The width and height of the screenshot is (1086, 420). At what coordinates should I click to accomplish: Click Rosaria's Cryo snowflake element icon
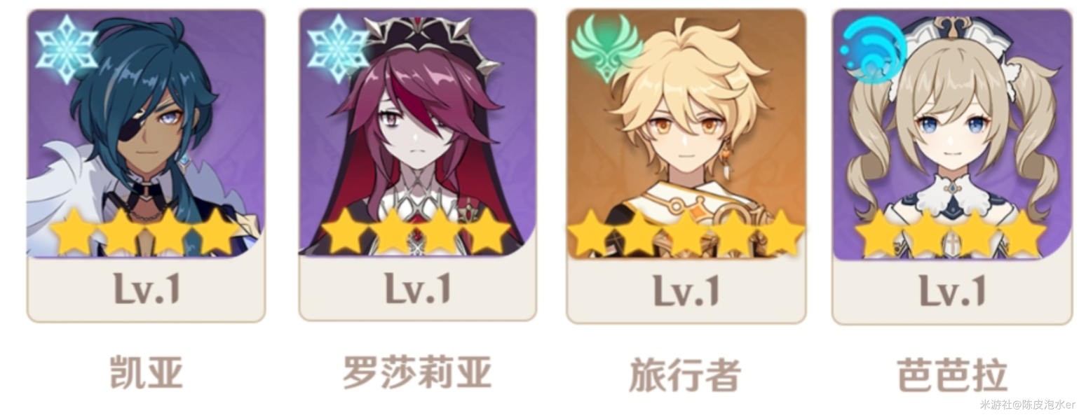tap(338, 49)
